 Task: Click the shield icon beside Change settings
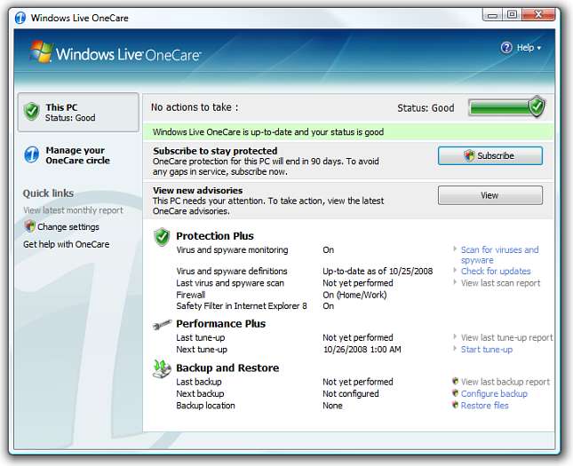29,226
